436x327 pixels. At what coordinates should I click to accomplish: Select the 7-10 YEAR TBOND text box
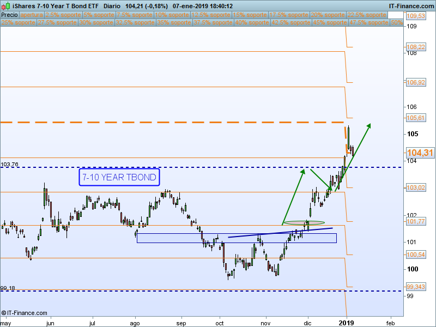click(x=119, y=177)
